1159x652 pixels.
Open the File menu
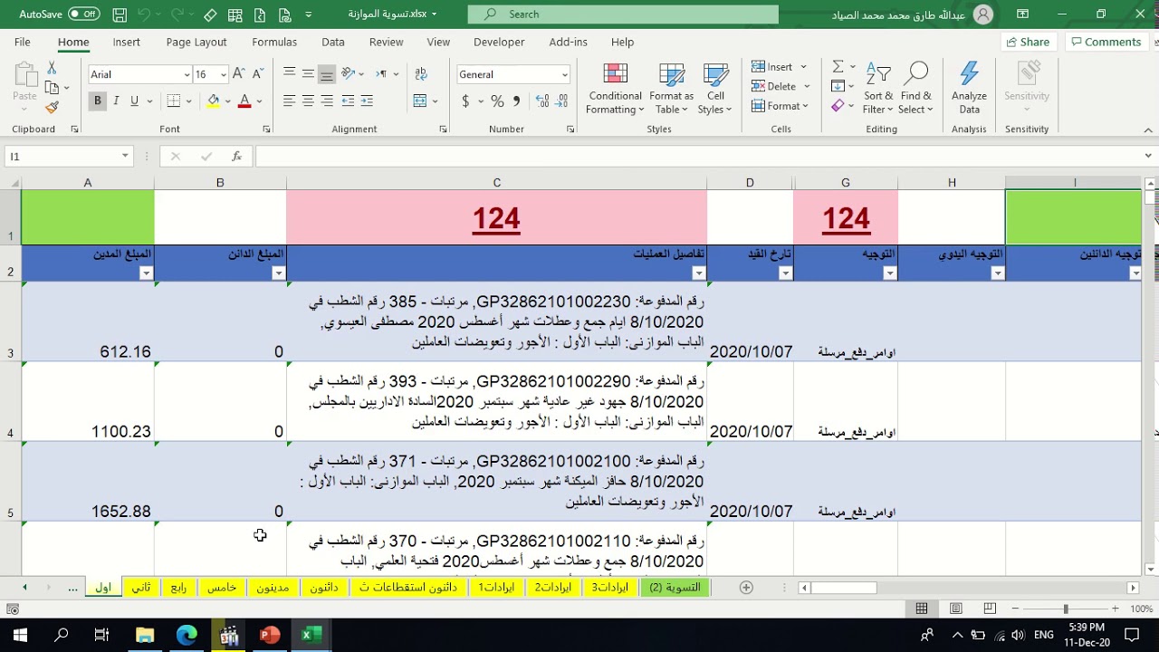point(22,42)
